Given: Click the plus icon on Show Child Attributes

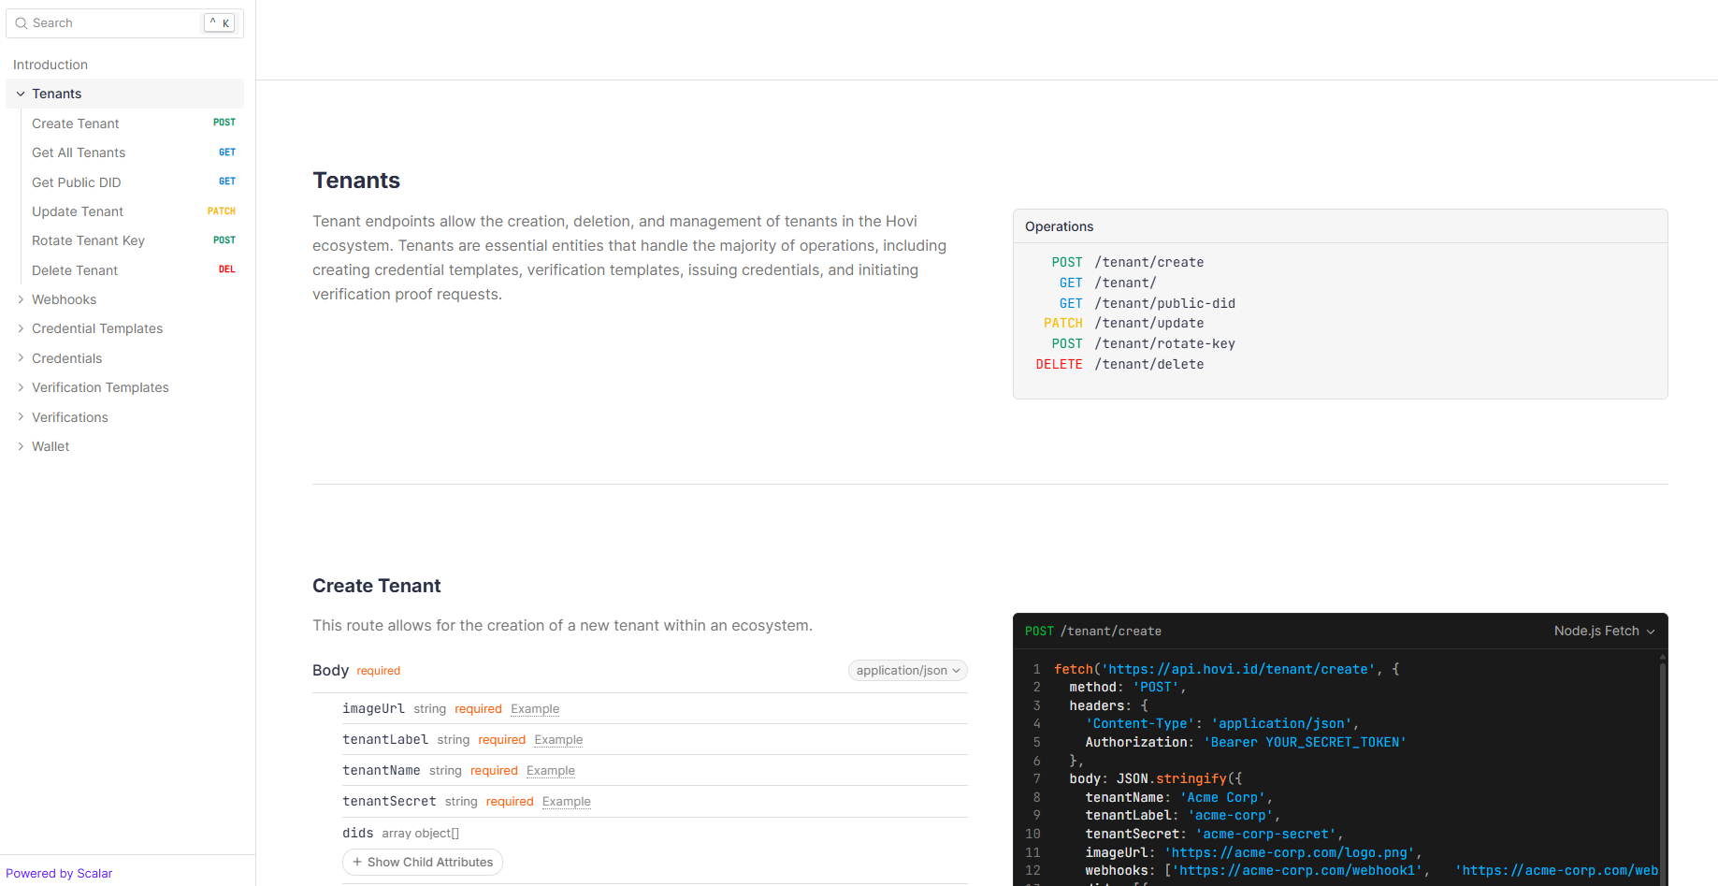Looking at the screenshot, I should pos(357,863).
